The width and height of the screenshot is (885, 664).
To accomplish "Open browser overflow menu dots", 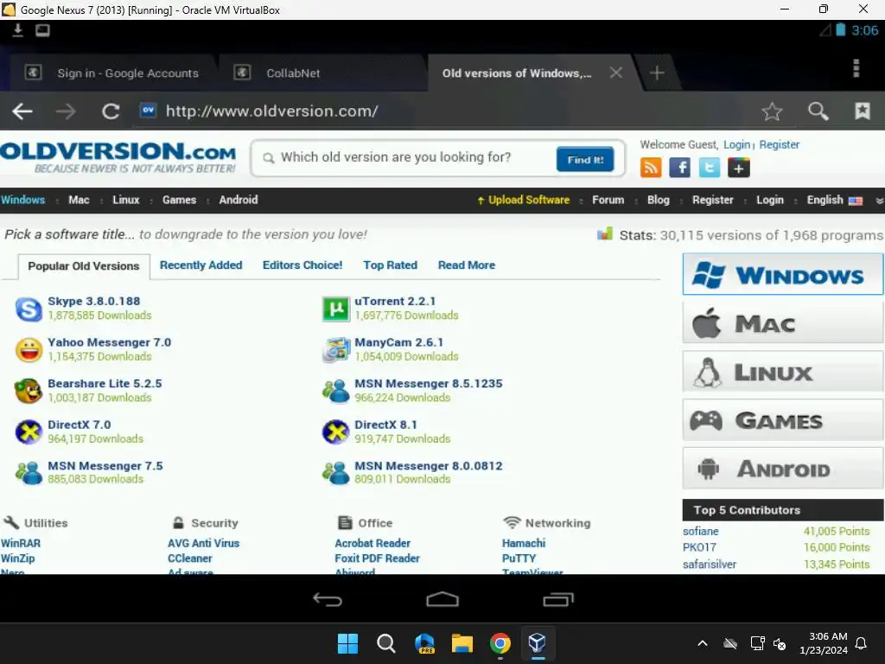I will coord(856,67).
